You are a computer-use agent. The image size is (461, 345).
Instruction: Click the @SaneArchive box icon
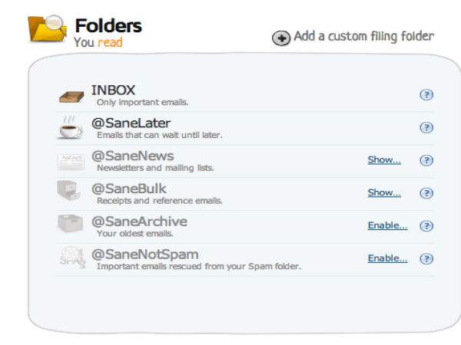[71, 225]
